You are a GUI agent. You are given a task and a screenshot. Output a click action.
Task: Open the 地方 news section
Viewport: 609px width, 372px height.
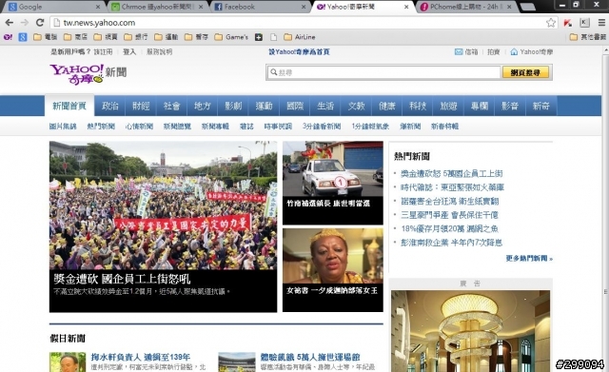click(202, 106)
